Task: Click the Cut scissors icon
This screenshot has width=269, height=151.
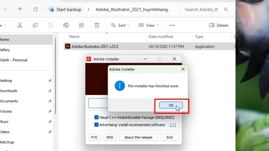Action: tap(20, 25)
